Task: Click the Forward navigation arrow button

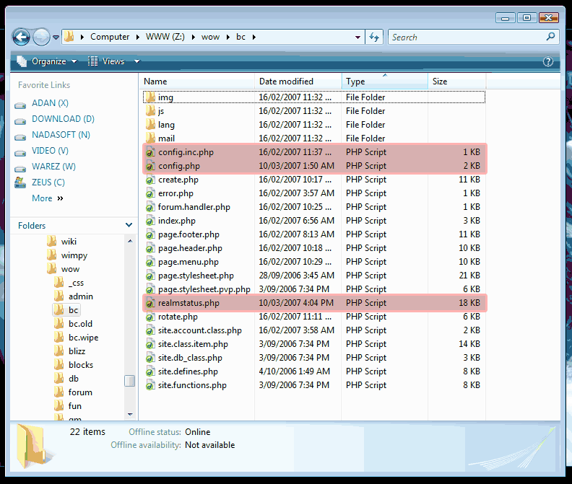Action: (41, 37)
